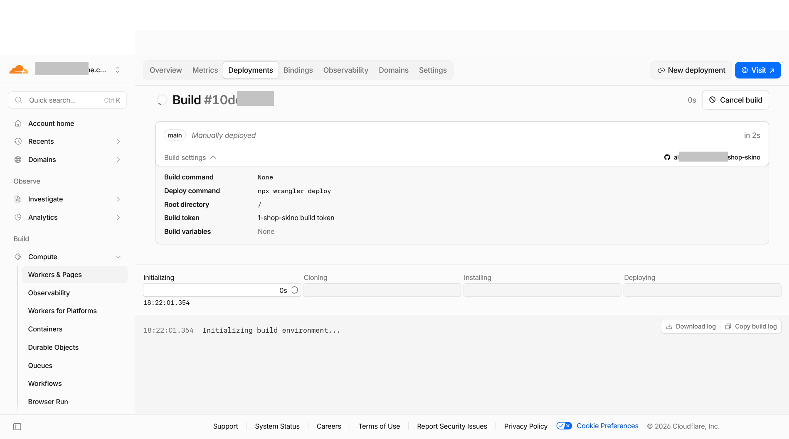Image resolution: width=789 pixels, height=439 pixels.
Task: Focus the Quick search field
Action: coord(67,100)
